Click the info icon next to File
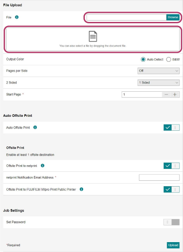This screenshot has width=183, height=252. 17,17
